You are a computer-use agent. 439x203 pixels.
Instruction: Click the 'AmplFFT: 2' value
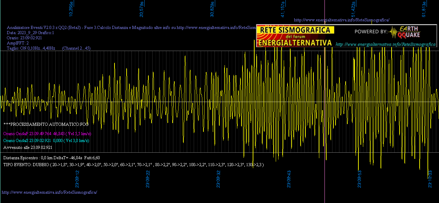(x=18, y=43)
